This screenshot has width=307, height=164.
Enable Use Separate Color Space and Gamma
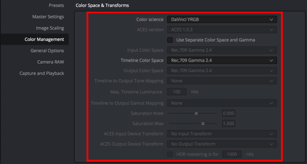pyautogui.click(x=170, y=40)
